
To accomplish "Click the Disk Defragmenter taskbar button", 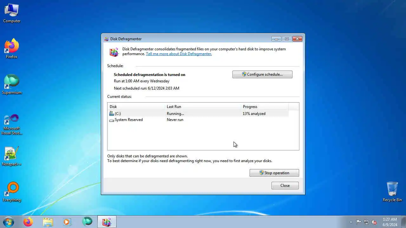I will [x=107, y=222].
